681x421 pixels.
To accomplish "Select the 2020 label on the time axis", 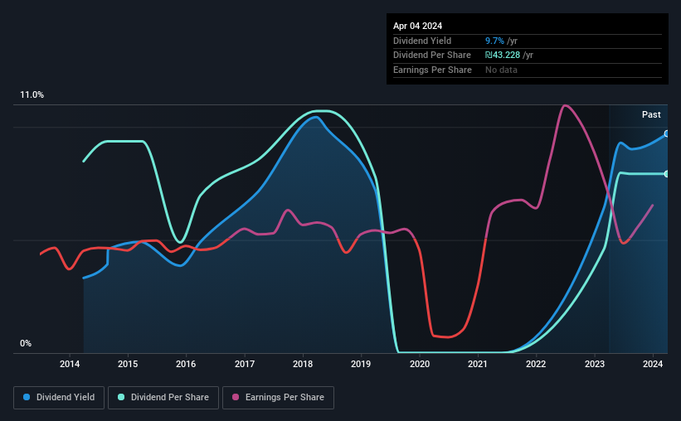I will tap(420, 364).
